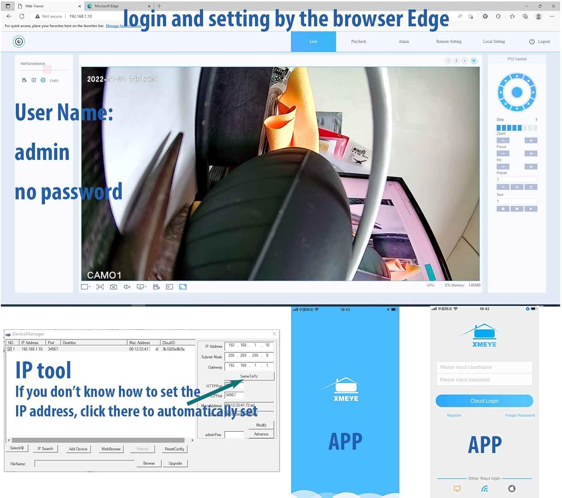Click the fullscreen icon below video
Viewport: 562px width, 498px height.
point(183,287)
